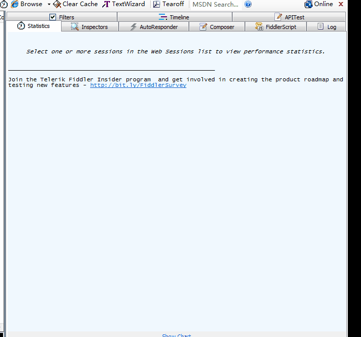
Task: Click the blue help question icon
Action: tap(248, 4)
